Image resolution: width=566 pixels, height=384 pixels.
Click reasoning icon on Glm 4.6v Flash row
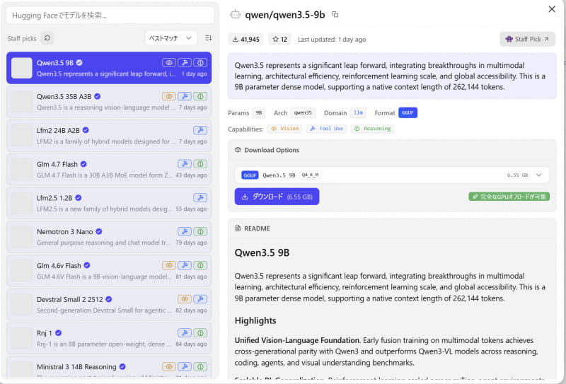point(200,265)
